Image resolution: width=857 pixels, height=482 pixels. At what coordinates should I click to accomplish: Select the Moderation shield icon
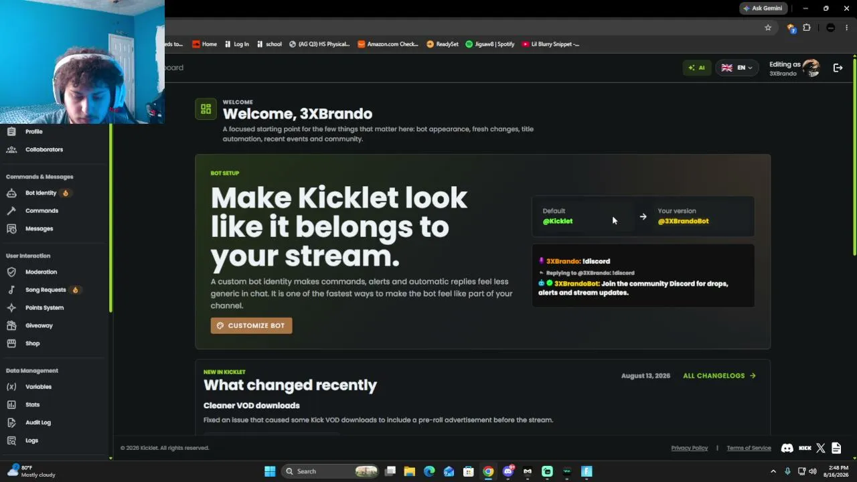tap(11, 272)
